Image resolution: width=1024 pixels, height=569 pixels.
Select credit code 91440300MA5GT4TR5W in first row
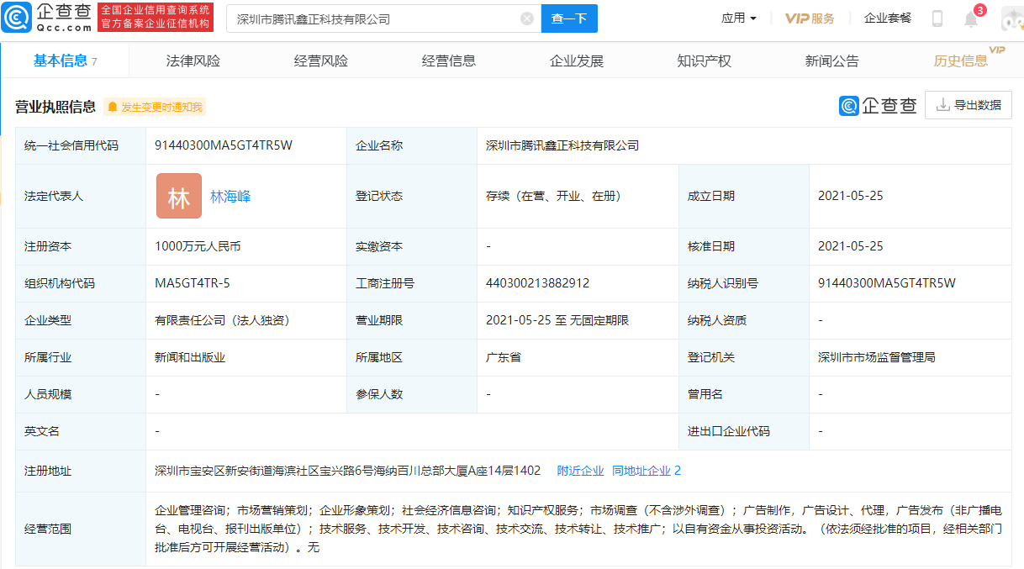click(x=224, y=145)
